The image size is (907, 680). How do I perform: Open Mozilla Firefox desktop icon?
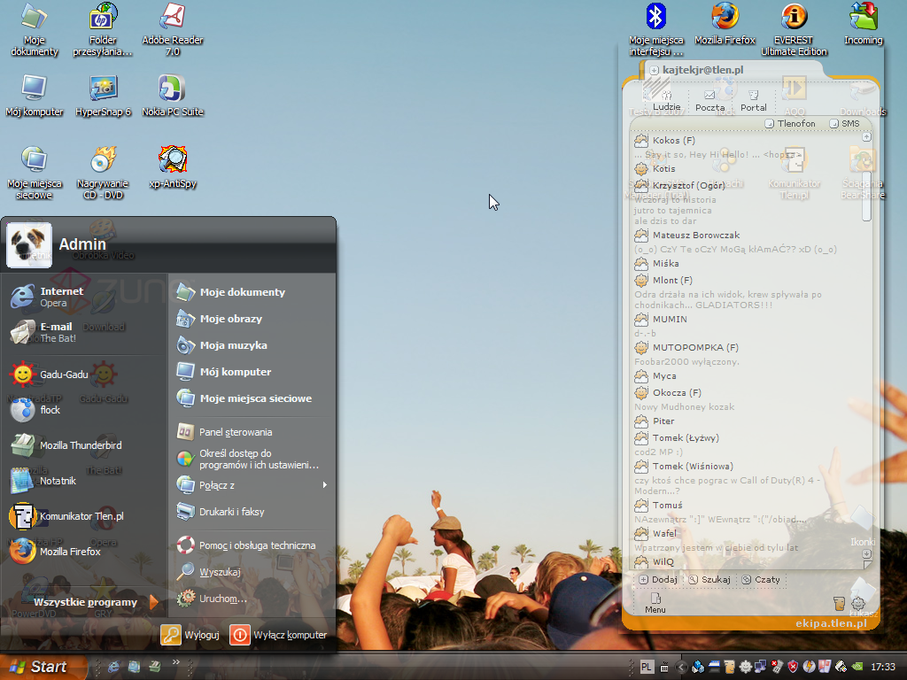point(725,23)
